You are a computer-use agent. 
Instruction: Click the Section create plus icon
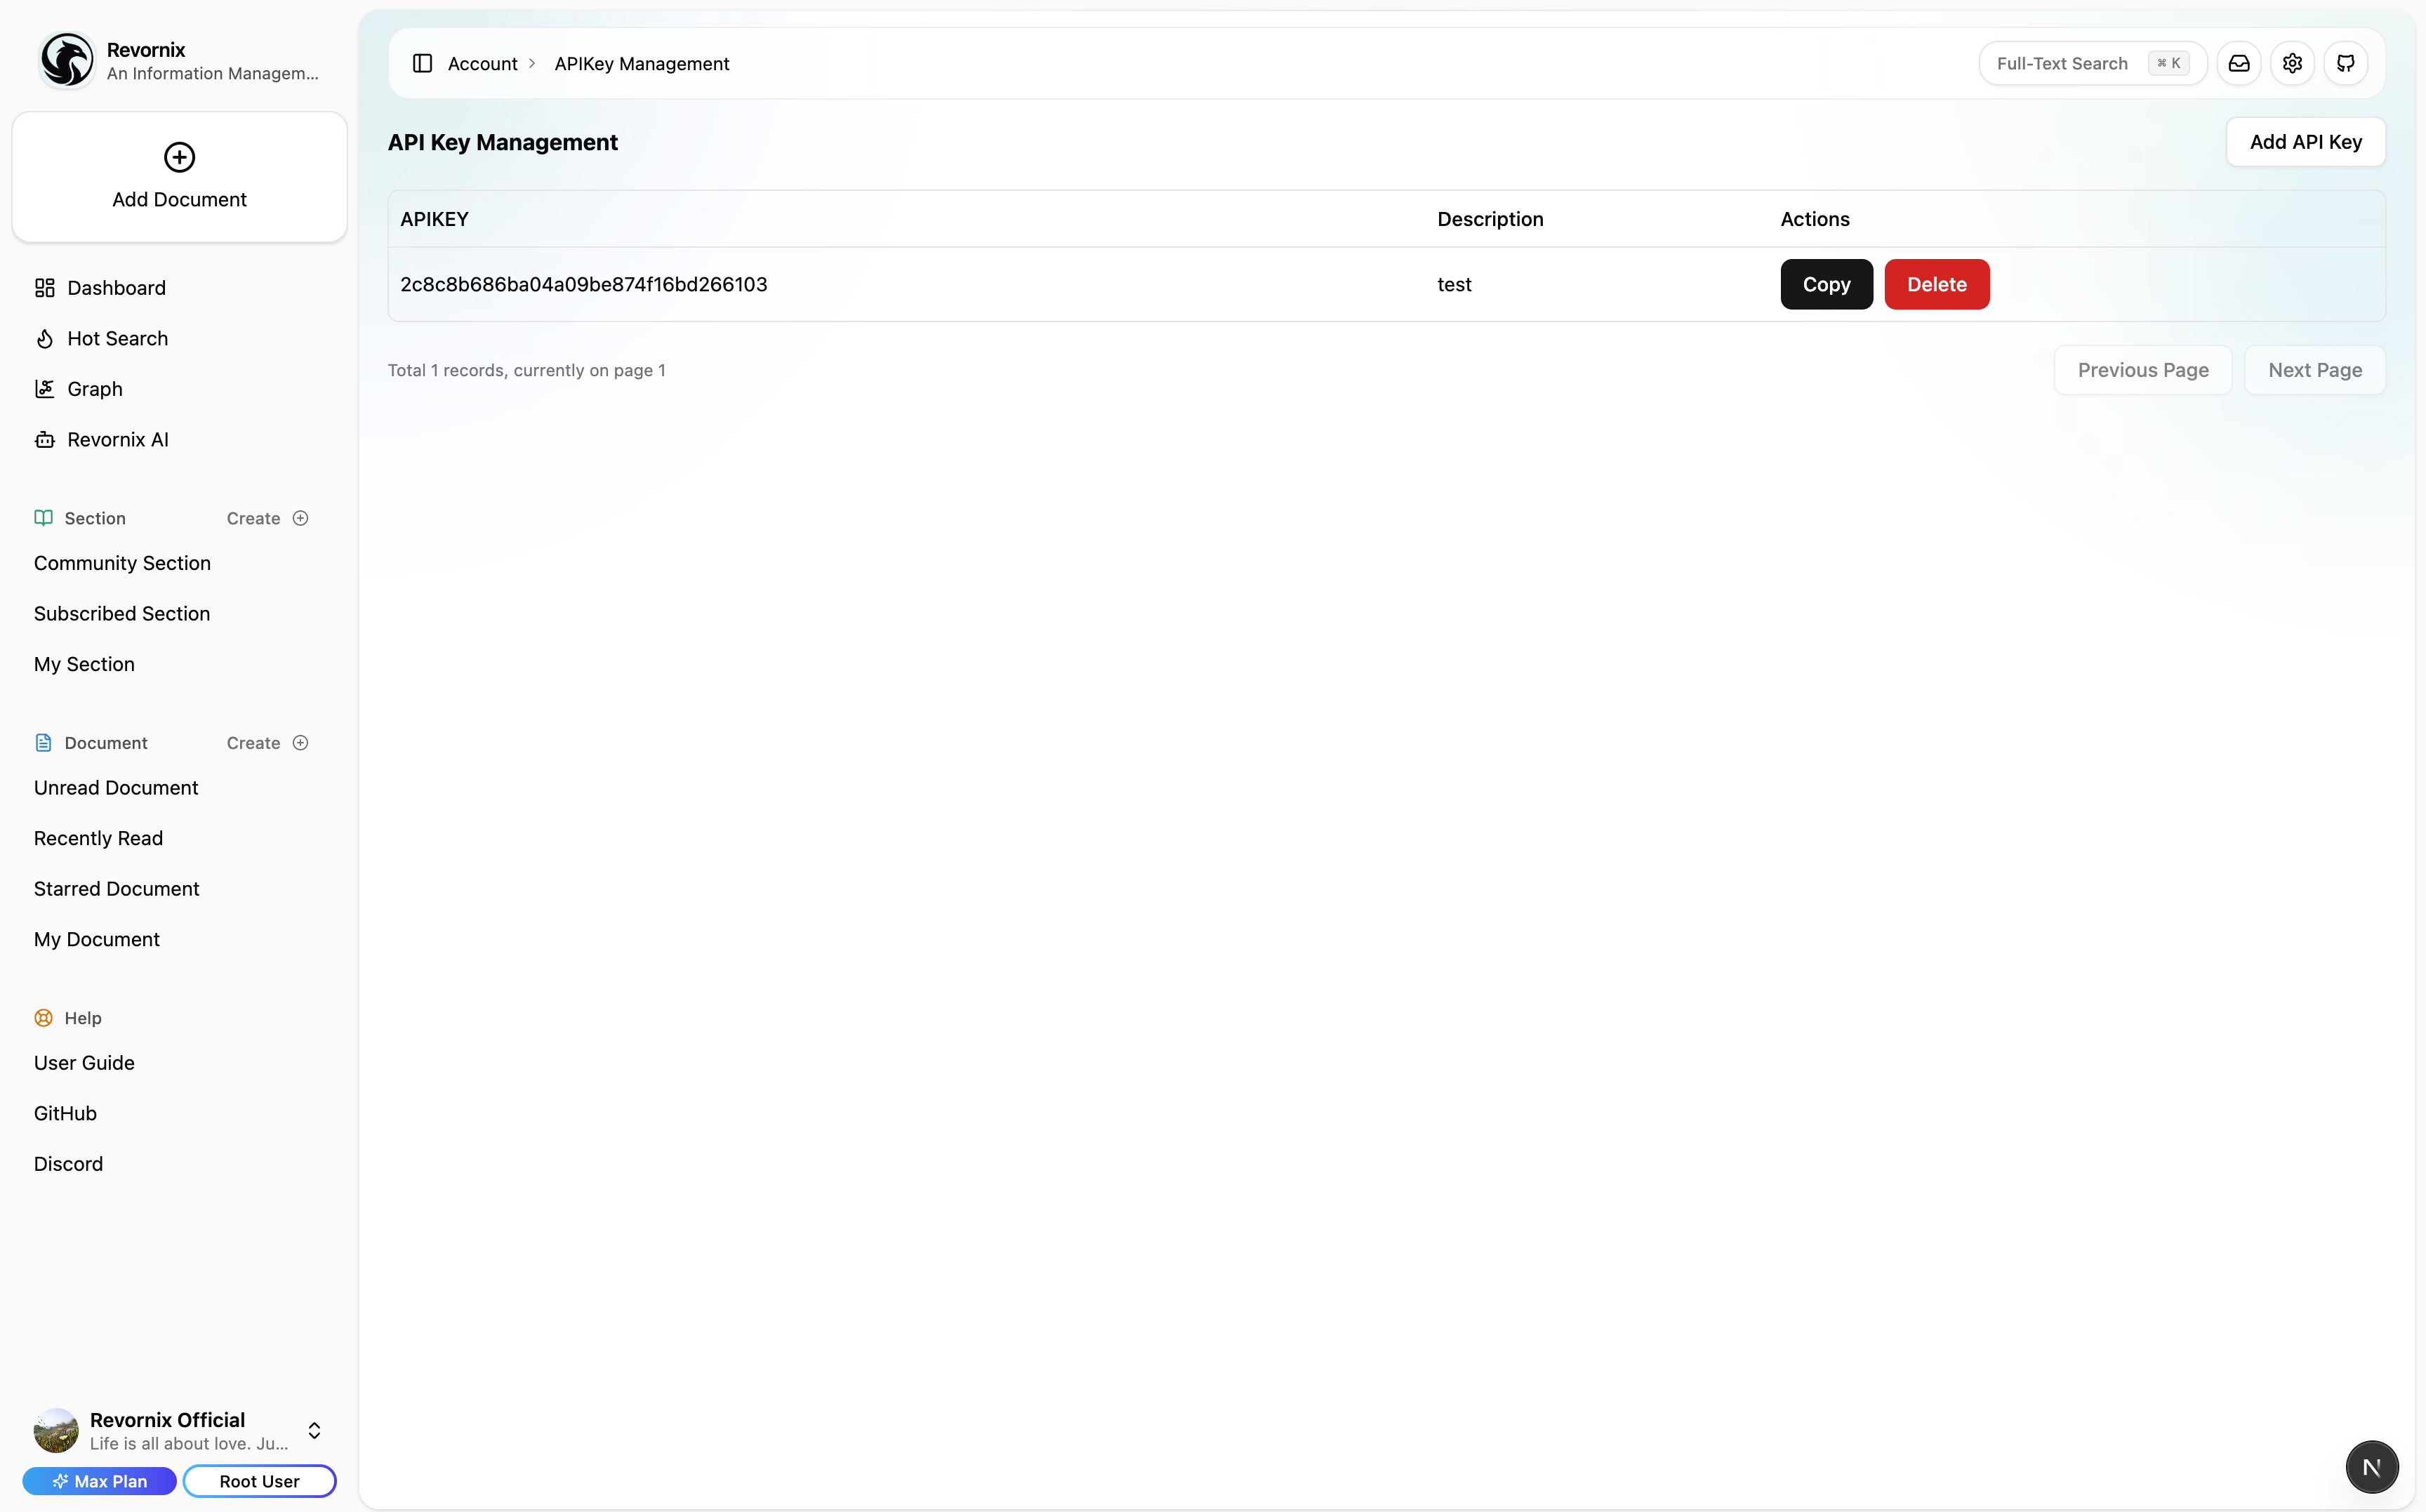pos(300,518)
